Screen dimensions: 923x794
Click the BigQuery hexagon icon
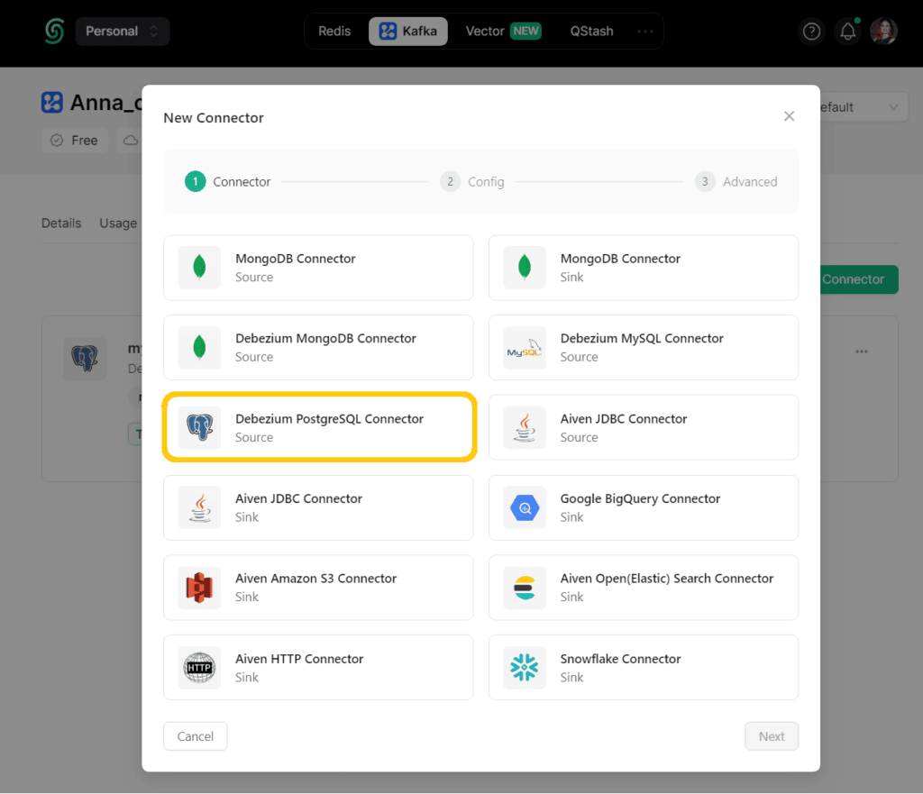click(x=525, y=507)
